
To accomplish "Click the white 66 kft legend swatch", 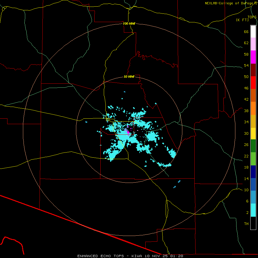I will pyautogui.click(x=253, y=32).
